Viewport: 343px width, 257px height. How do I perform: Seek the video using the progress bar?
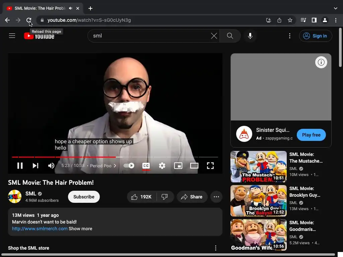click(x=115, y=157)
